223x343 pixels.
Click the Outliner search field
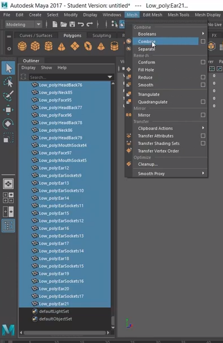coord(68,77)
